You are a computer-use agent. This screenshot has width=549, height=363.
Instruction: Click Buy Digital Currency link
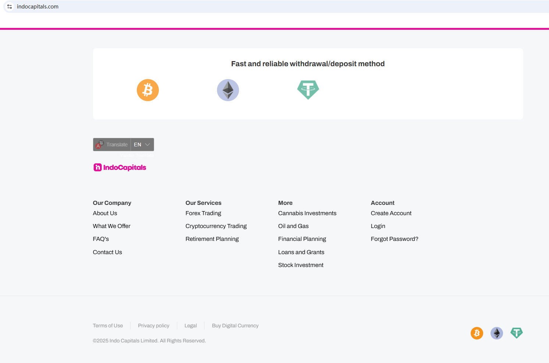pyautogui.click(x=235, y=326)
